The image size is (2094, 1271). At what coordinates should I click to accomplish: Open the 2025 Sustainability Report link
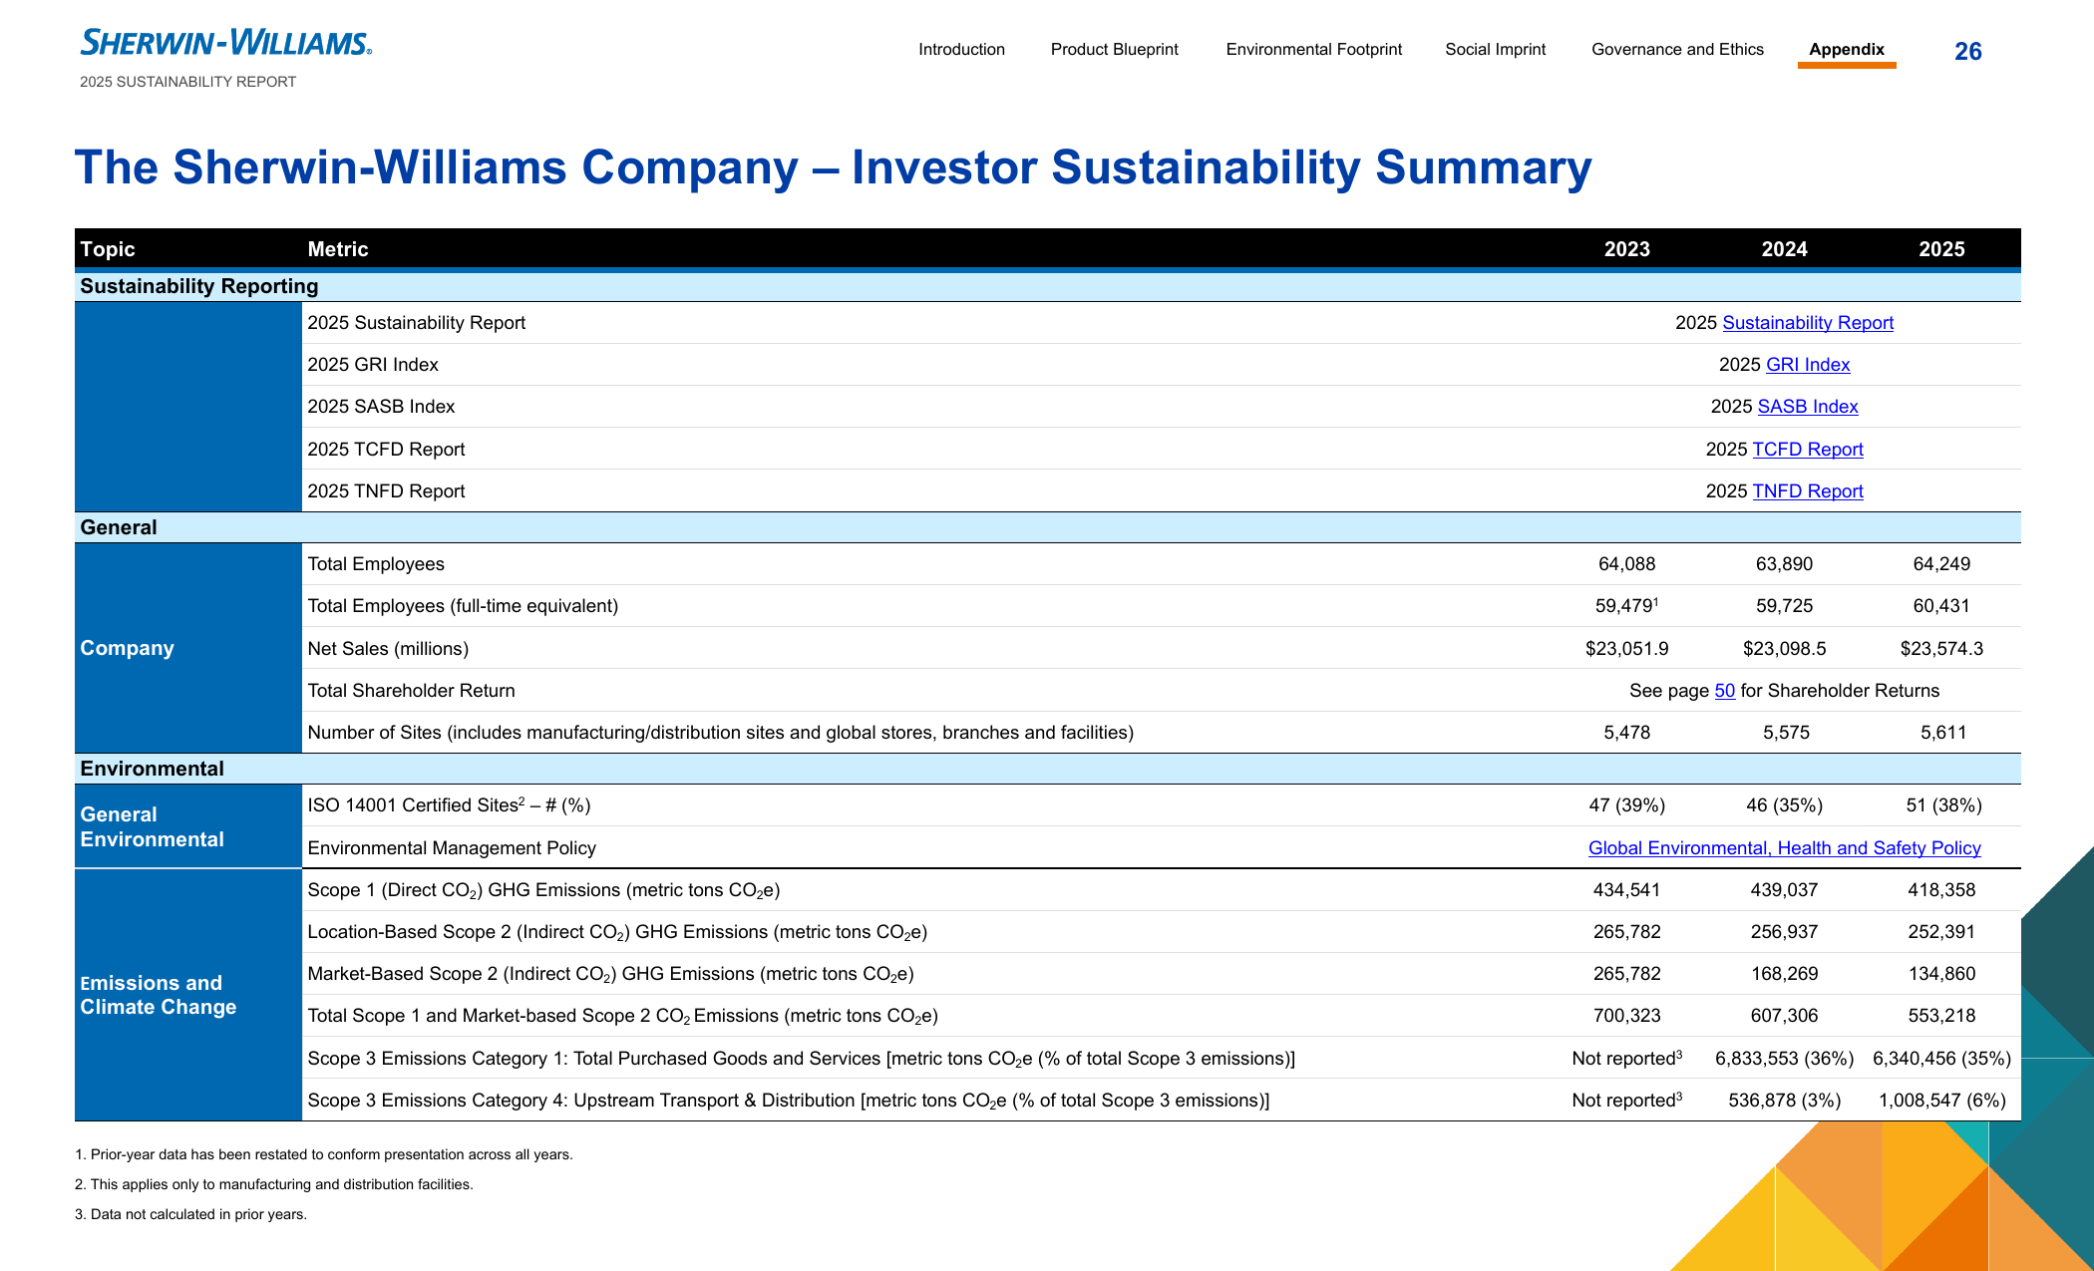[1807, 323]
